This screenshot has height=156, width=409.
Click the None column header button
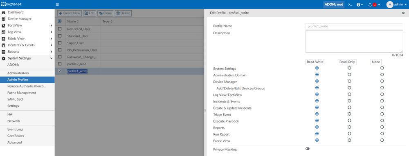tap(376, 62)
